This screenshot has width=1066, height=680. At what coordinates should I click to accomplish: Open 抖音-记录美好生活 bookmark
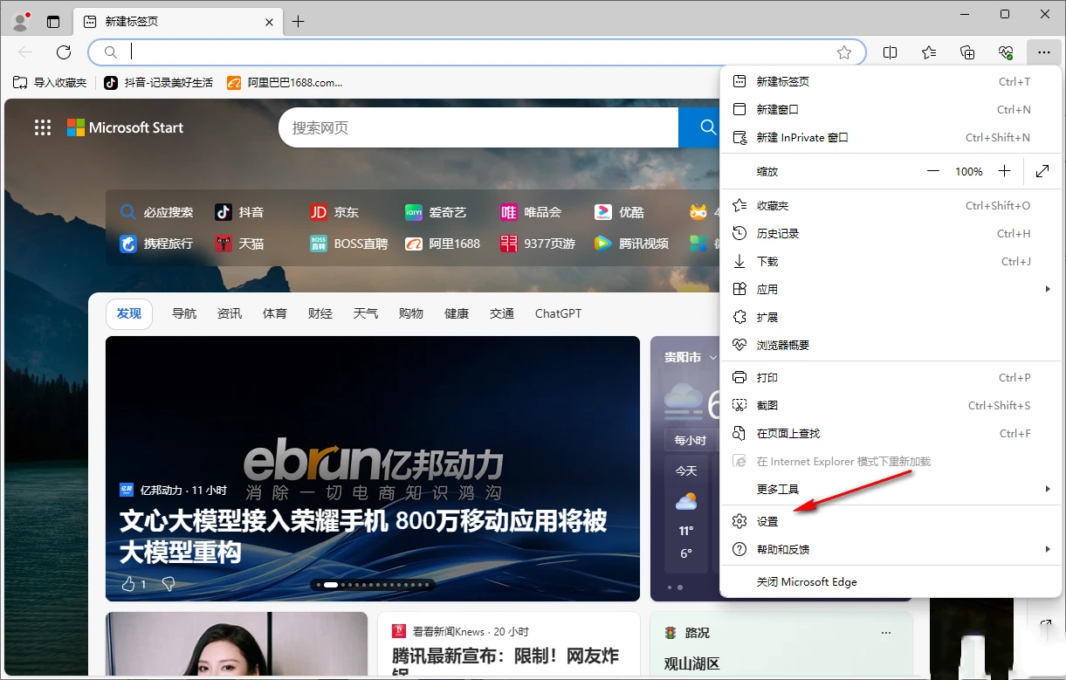(x=158, y=82)
